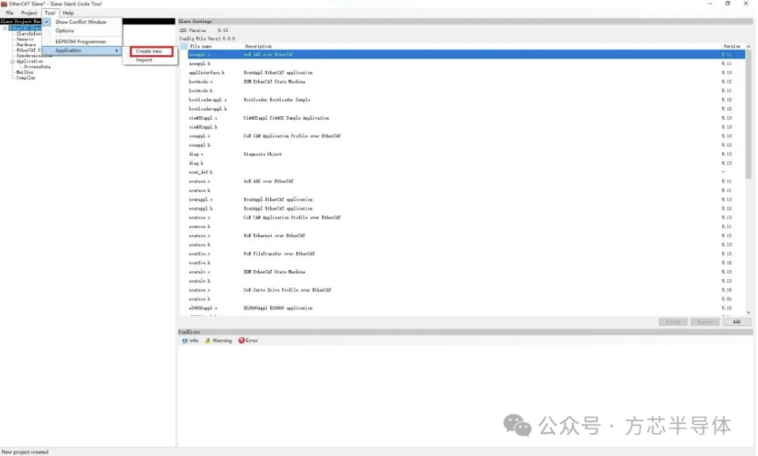Image resolution: width=758 pixels, height=456 pixels.
Task: Select the bootmode.h file row
Action: (x=466, y=91)
